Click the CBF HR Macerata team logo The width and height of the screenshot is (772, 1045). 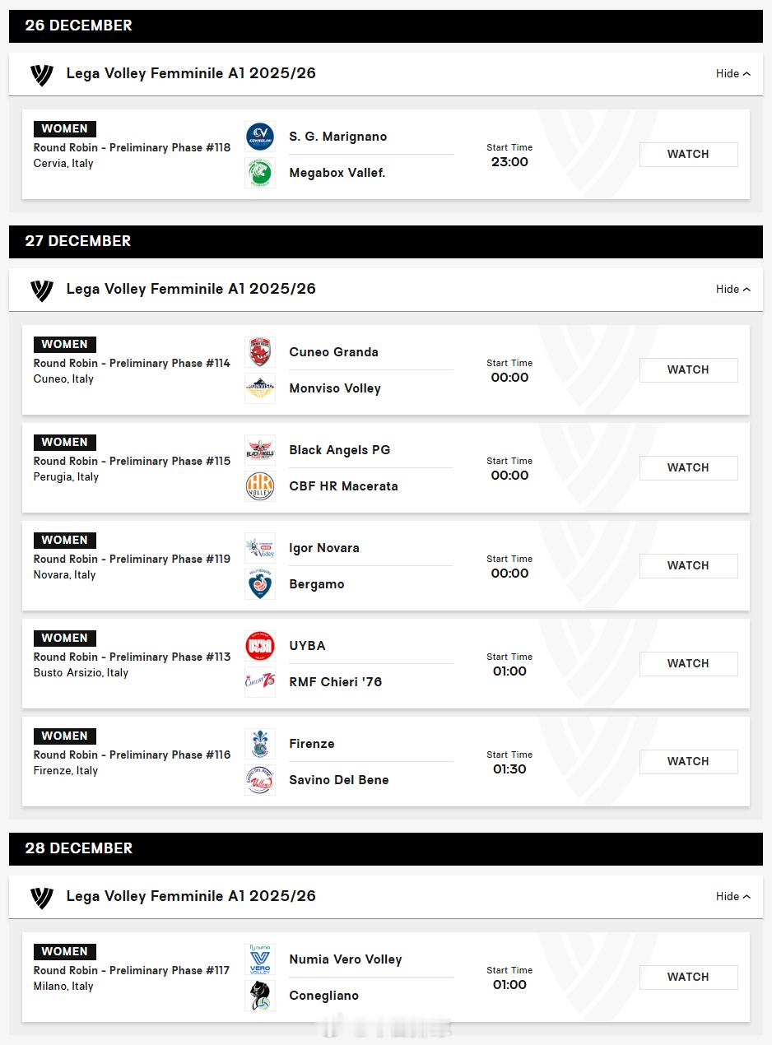[260, 486]
